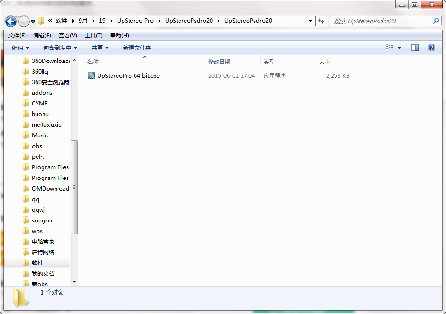
Task: Click the QMDownload folder icon
Action: tap(25, 188)
